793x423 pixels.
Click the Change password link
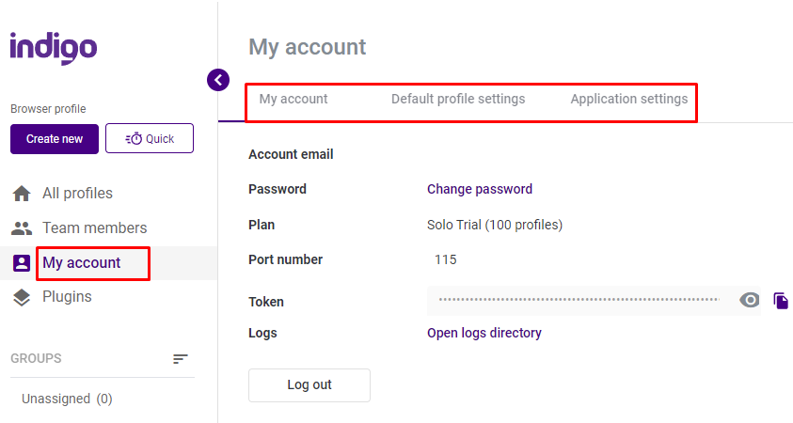coord(480,189)
